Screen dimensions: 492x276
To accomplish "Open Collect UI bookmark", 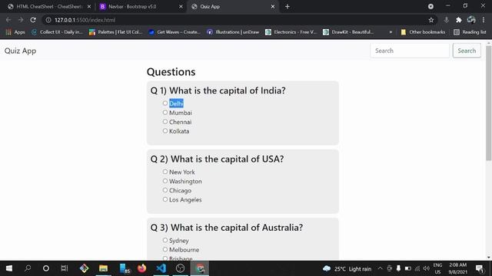I will [x=57, y=32].
